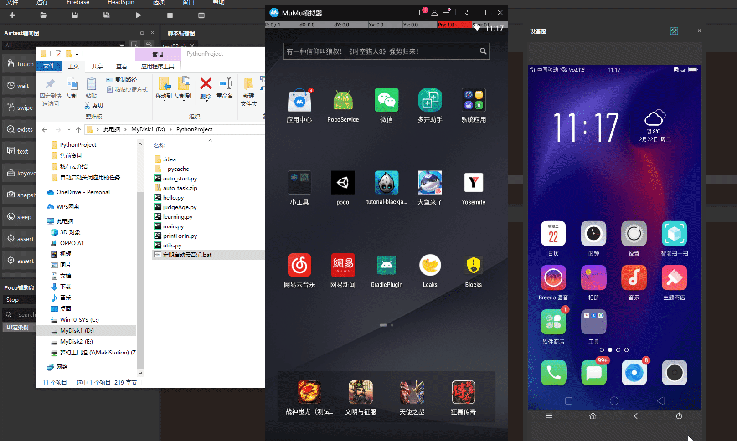
Task: Select the text command in Airtest assistant
Action: point(20,151)
